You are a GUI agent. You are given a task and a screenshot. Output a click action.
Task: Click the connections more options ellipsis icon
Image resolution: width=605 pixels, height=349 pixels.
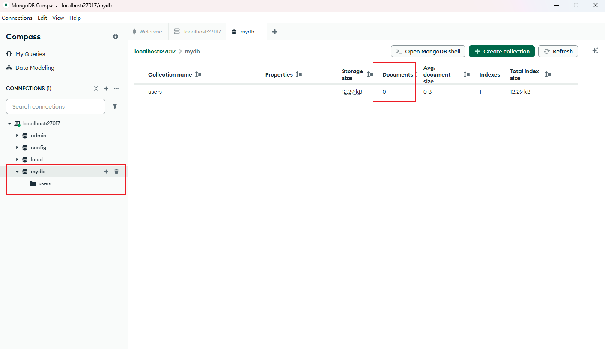[x=116, y=89]
